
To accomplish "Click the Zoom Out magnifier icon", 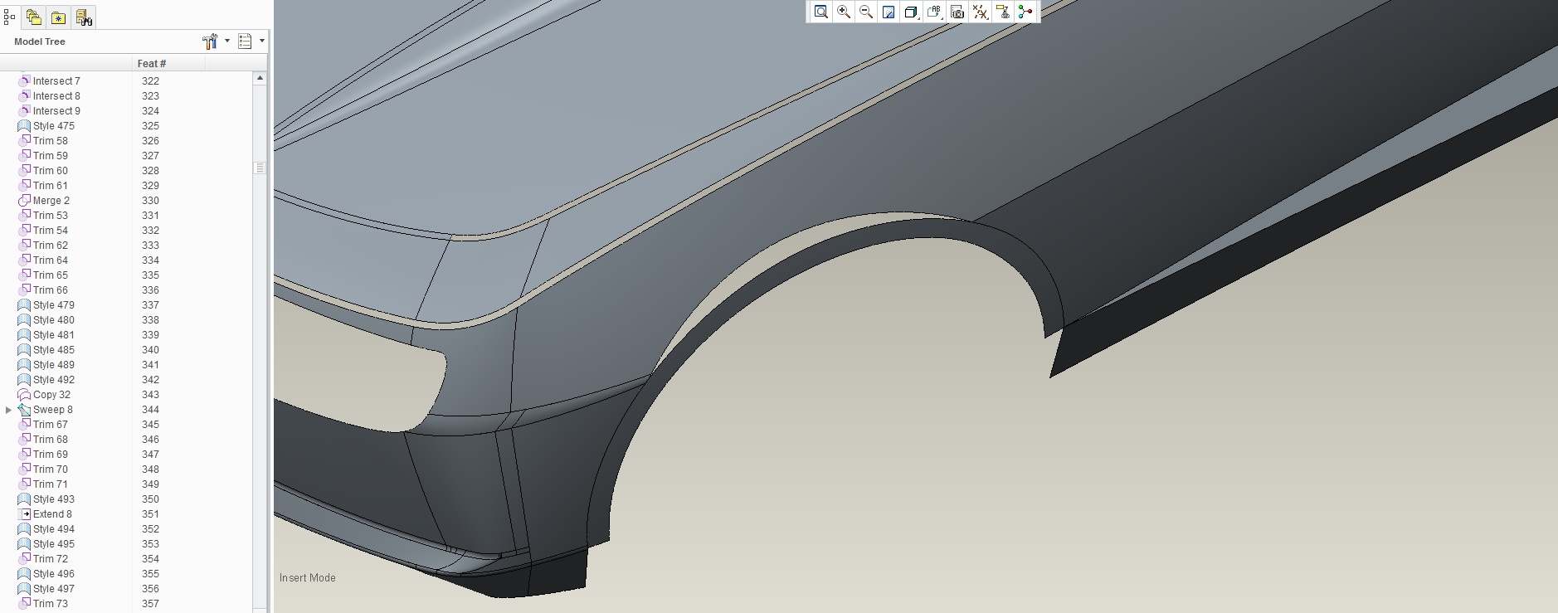I will click(866, 12).
